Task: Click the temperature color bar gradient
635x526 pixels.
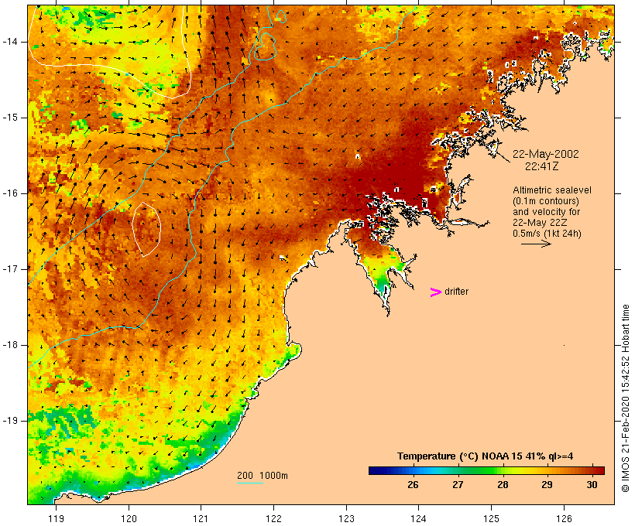Action: pos(486,470)
